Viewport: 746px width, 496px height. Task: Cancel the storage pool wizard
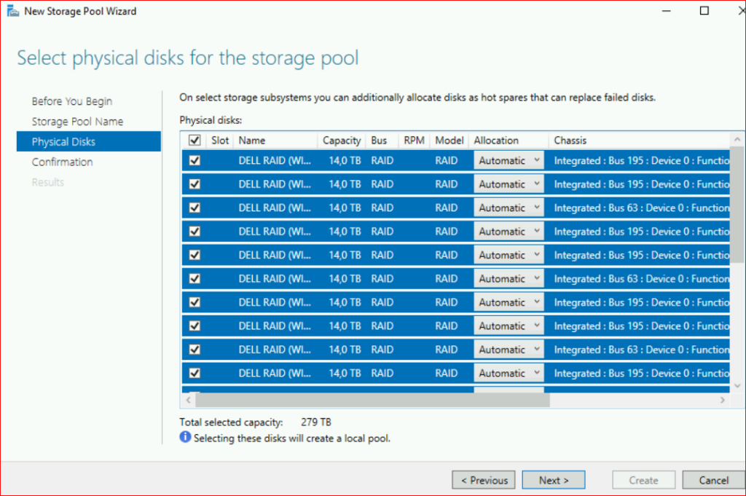coord(713,480)
